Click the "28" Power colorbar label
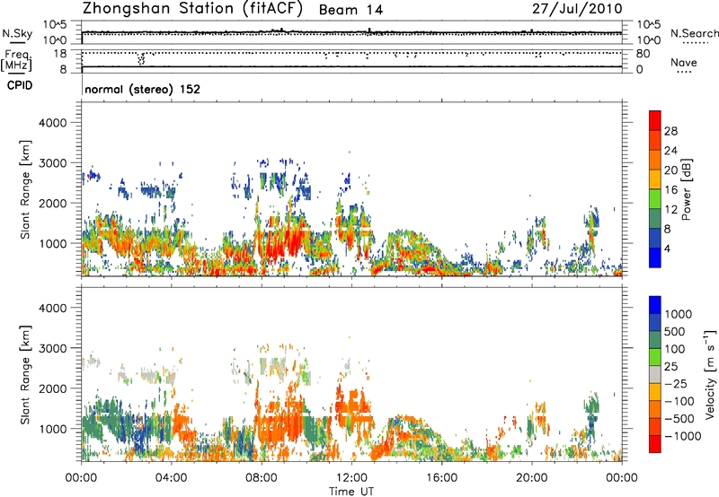Screen dimensions: 719x497 (670, 131)
